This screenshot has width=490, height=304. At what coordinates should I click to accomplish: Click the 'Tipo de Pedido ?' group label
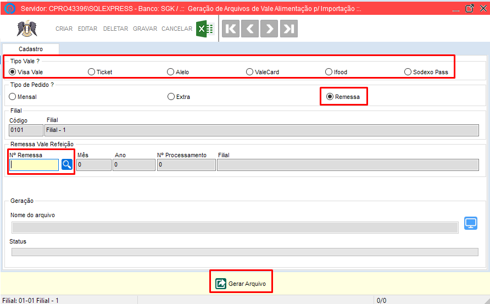(32, 85)
